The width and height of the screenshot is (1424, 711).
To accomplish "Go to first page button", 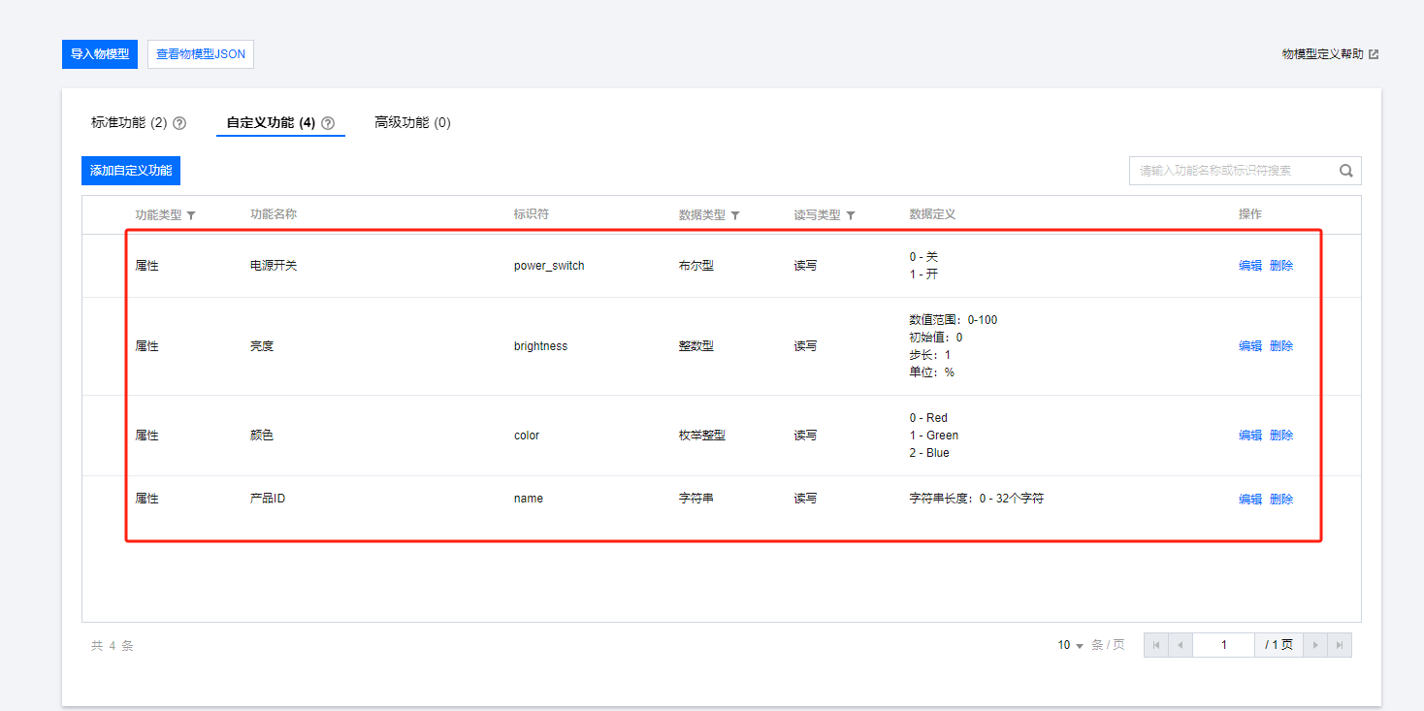I will pyautogui.click(x=1156, y=645).
